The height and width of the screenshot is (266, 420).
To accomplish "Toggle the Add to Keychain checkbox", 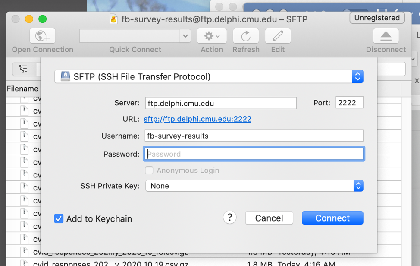I will click(x=59, y=218).
